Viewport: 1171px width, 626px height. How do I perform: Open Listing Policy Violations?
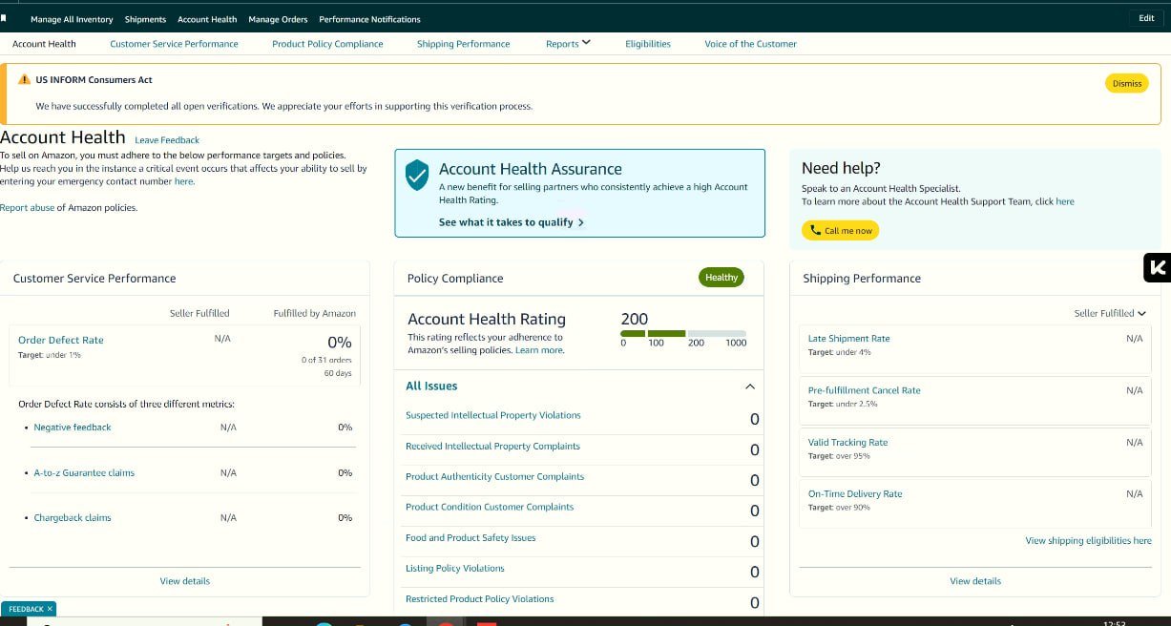(455, 568)
